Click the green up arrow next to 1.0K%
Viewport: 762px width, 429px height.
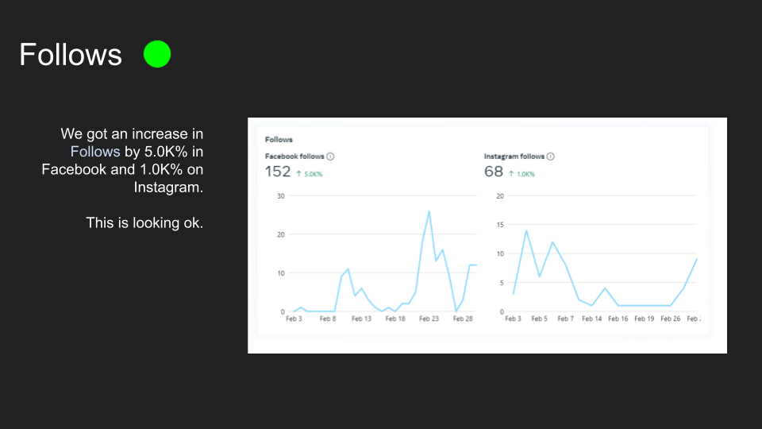pos(511,174)
